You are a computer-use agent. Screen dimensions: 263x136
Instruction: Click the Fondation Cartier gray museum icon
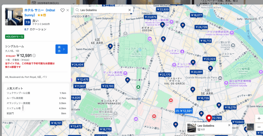[x=115, y=114]
